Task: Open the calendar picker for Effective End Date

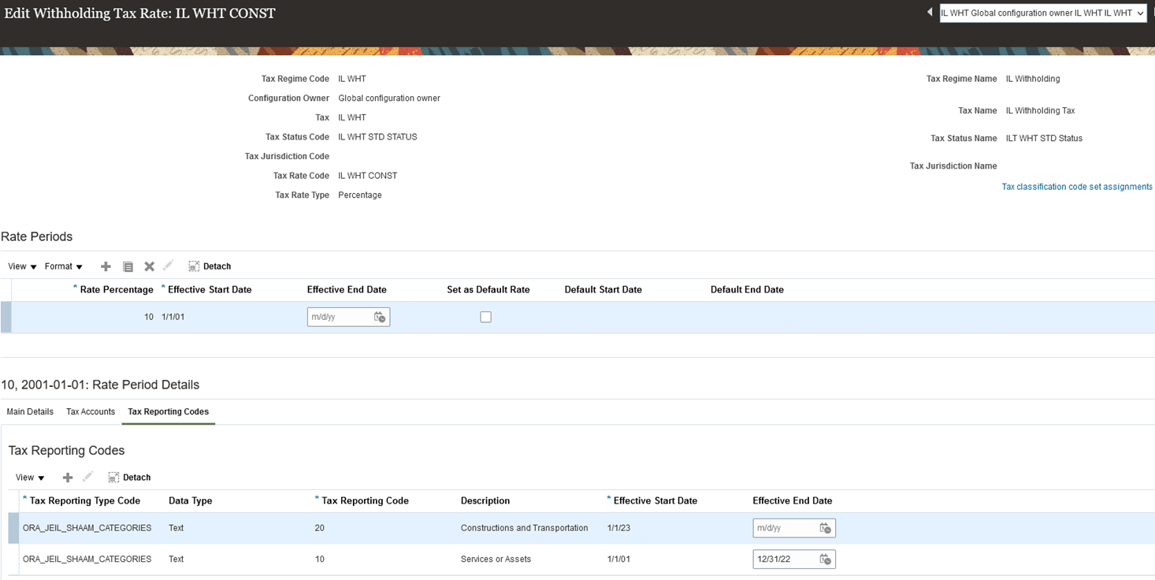Action: click(x=379, y=316)
